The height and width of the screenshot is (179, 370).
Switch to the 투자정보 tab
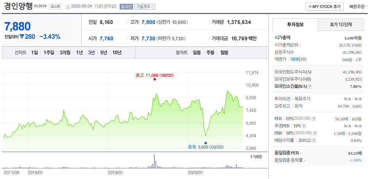point(295,24)
